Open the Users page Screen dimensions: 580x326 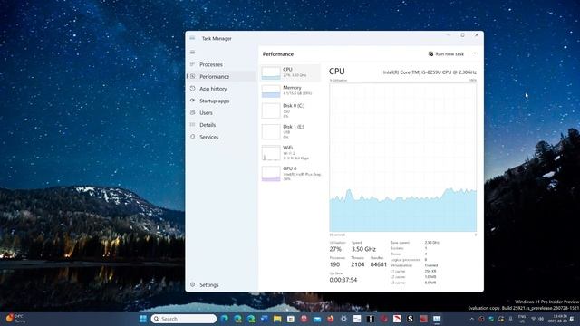222,112
